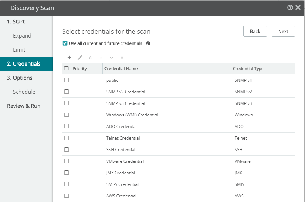Click the Next button

pos(283,31)
